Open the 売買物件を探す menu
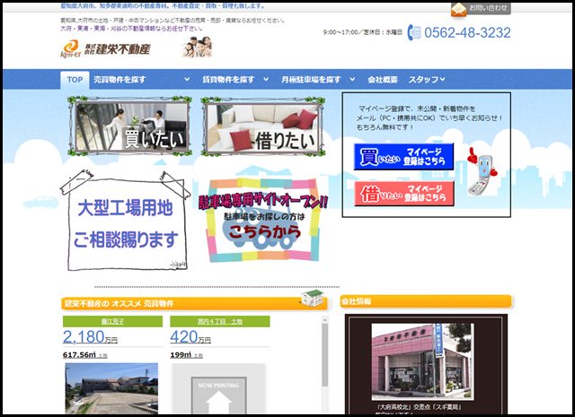The width and height of the screenshot is (575, 417). tap(119, 80)
